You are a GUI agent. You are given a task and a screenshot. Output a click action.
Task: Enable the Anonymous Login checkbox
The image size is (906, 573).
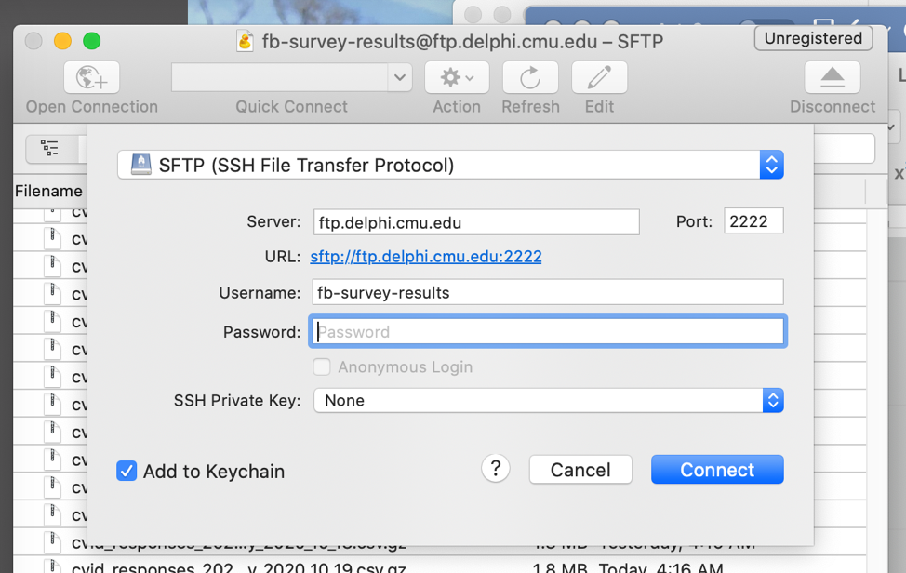click(x=322, y=366)
